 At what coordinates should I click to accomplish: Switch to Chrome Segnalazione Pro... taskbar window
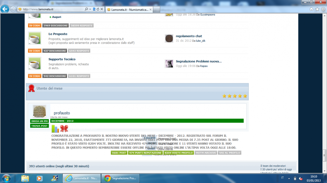point(120,178)
